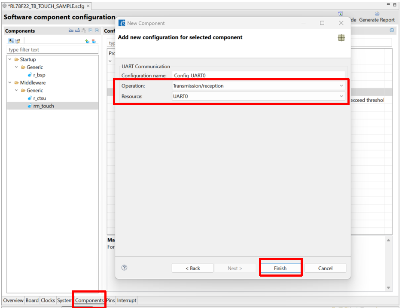
Task: Collapse the Startup tree folder
Action: [10, 59]
